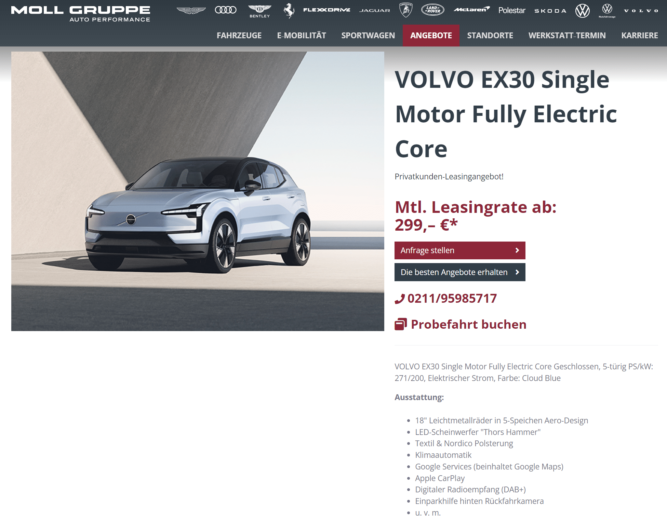Select the Land Rover oval logo
This screenshot has height=519, width=667.
coord(433,10)
